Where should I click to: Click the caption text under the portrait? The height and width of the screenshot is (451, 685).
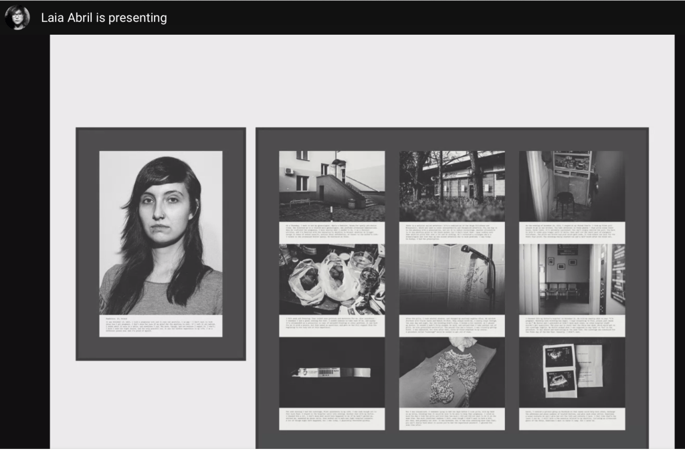click(x=161, y=326)
